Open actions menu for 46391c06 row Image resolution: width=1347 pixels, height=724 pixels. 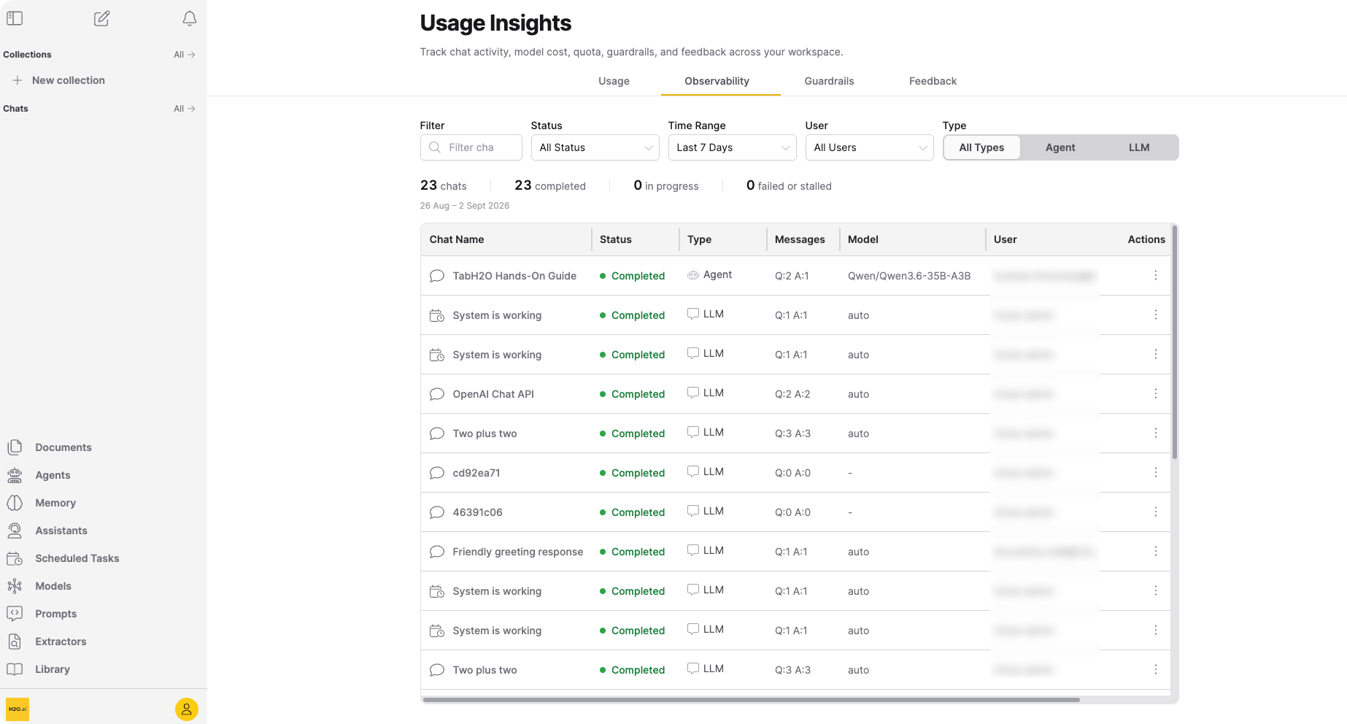point(1156,512)
